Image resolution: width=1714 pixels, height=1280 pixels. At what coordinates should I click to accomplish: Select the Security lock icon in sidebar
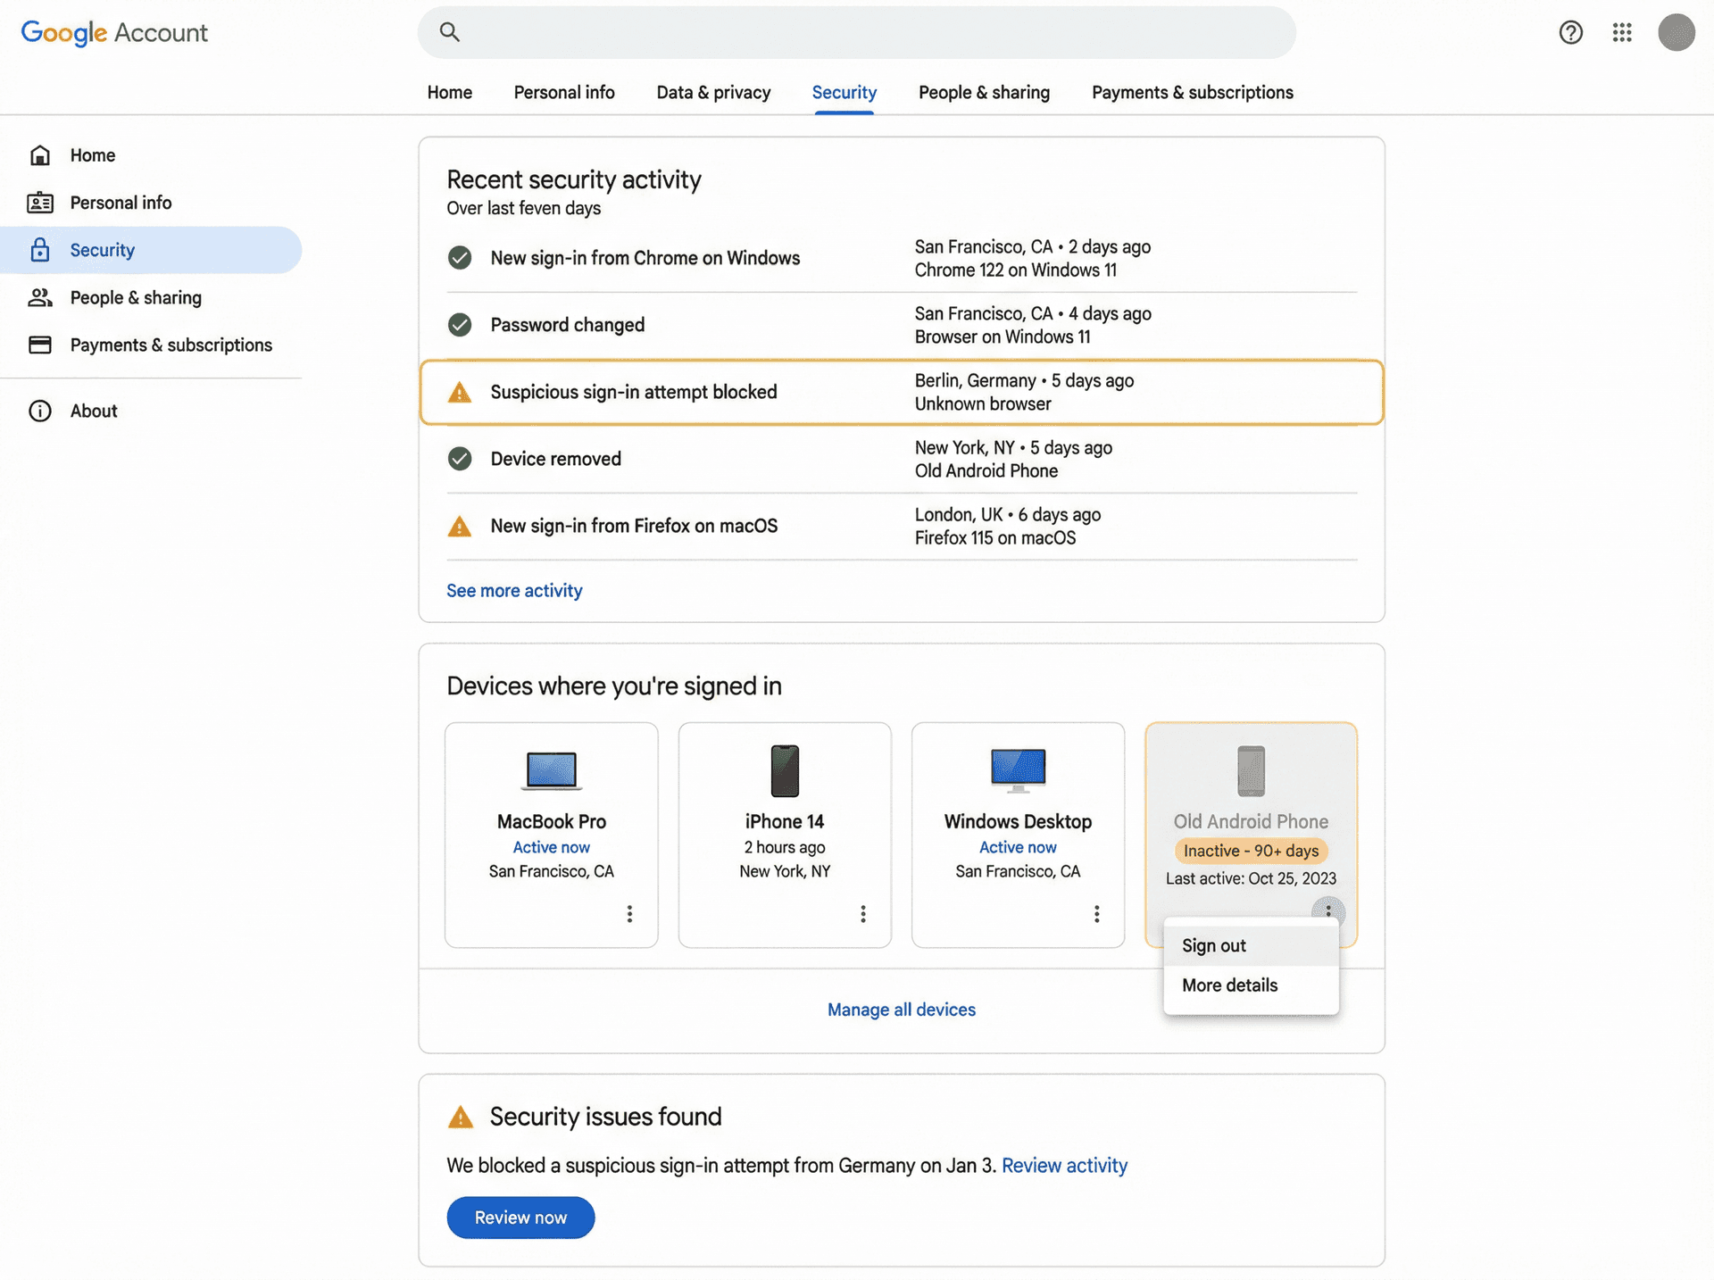(x=40, y=250)
